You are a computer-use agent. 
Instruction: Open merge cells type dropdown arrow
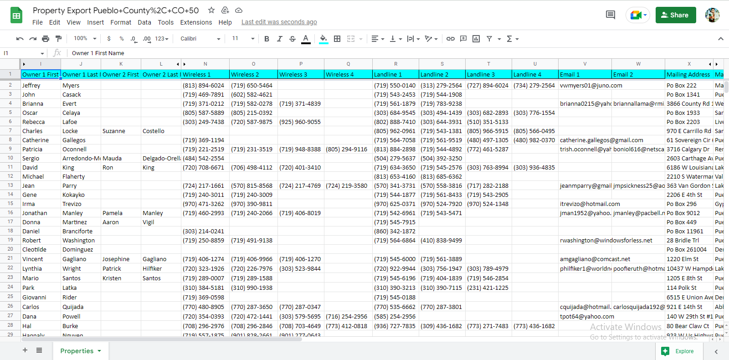(x=361, y=39)
